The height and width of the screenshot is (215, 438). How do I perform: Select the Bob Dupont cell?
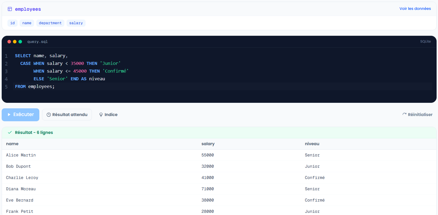pos(18,166)
